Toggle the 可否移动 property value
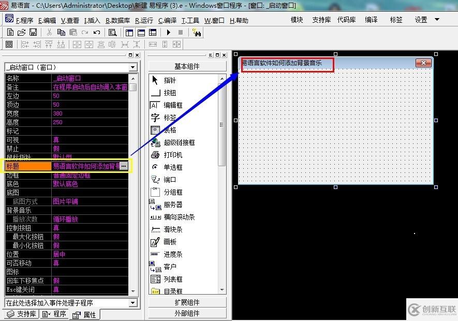458x321 pixels. [90, 263]
